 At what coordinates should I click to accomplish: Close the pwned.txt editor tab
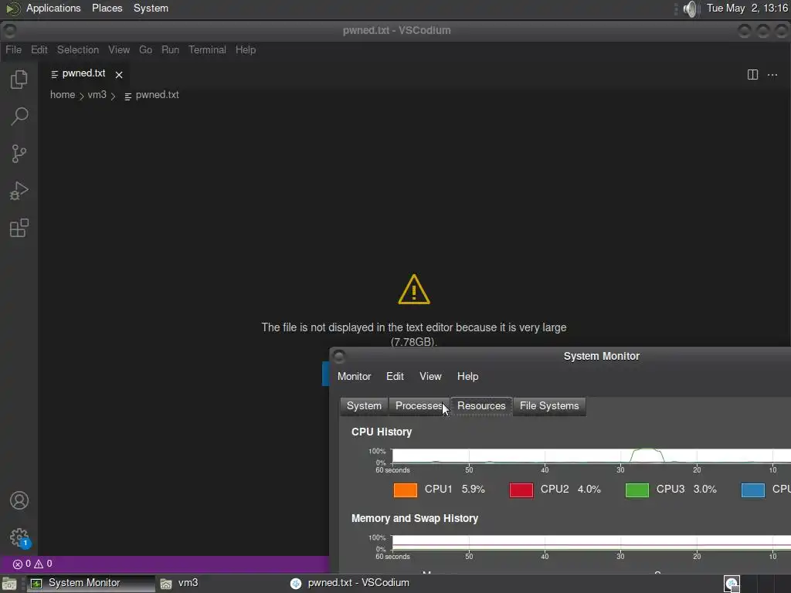pyautogui.click(x=119, y=75)
